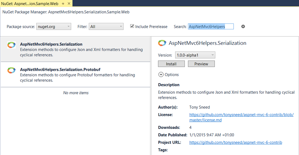Click the package logo in the details pane

[162, 43]
